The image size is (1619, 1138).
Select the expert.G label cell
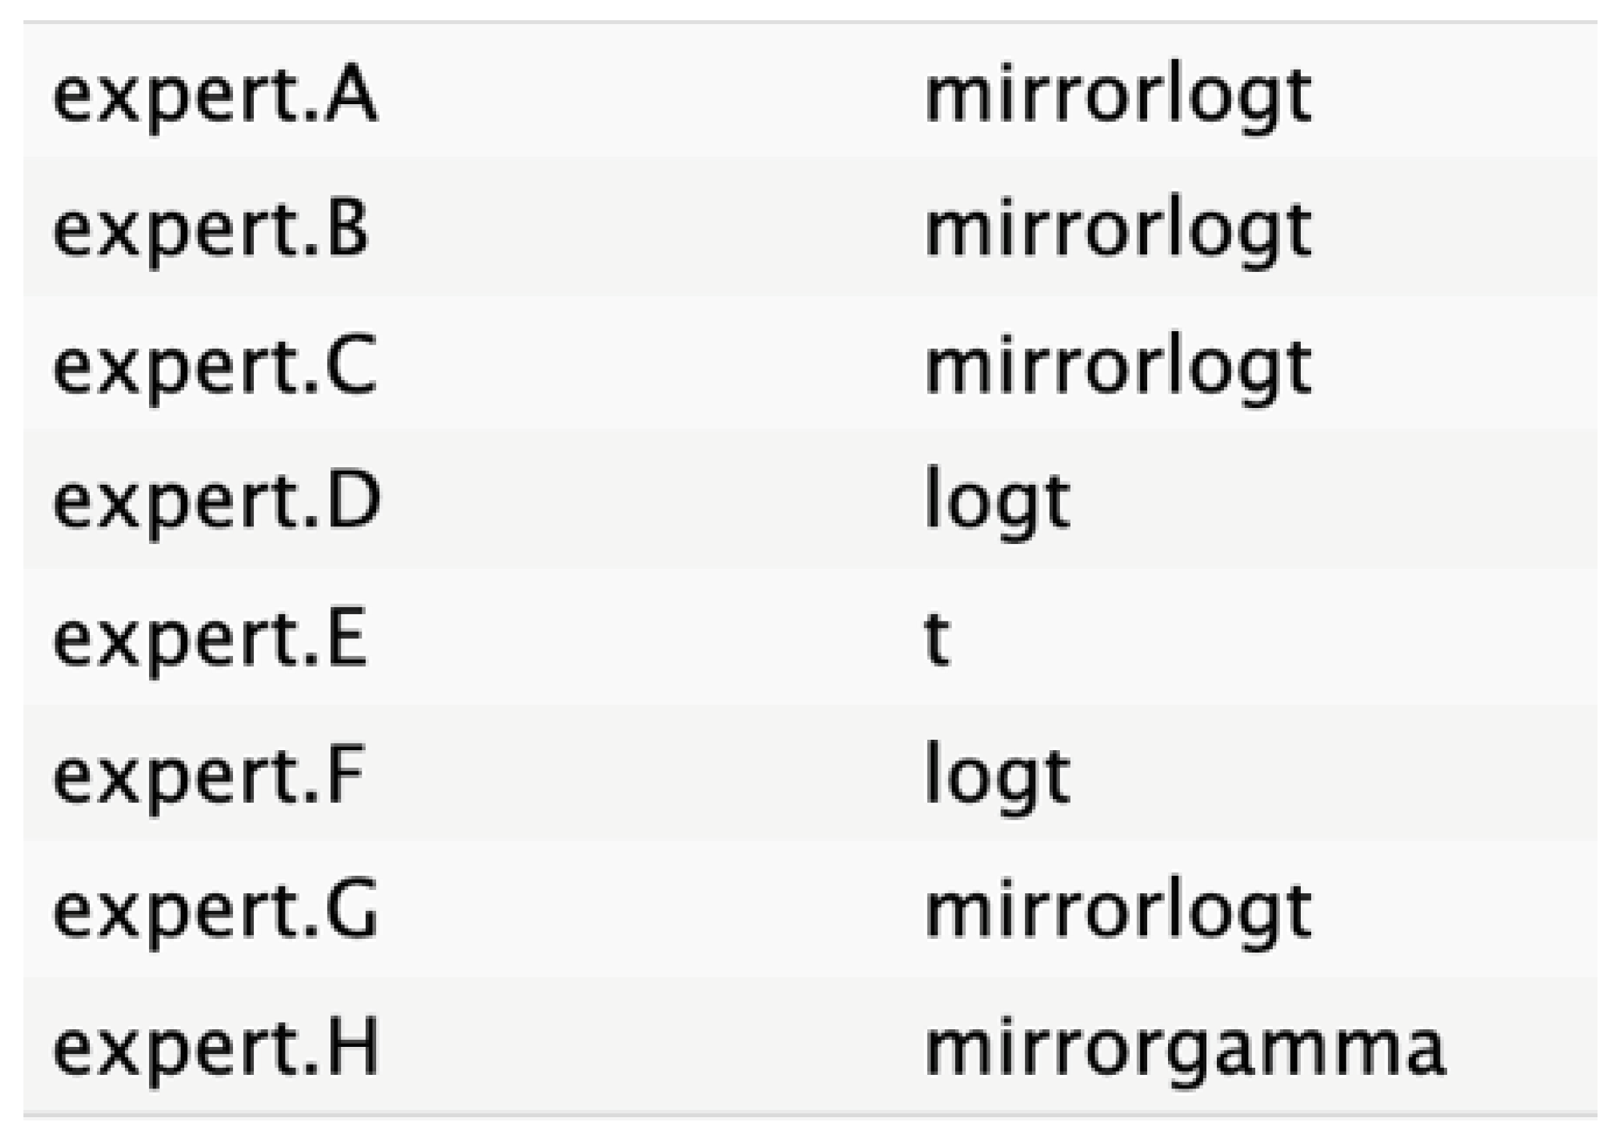216,911
